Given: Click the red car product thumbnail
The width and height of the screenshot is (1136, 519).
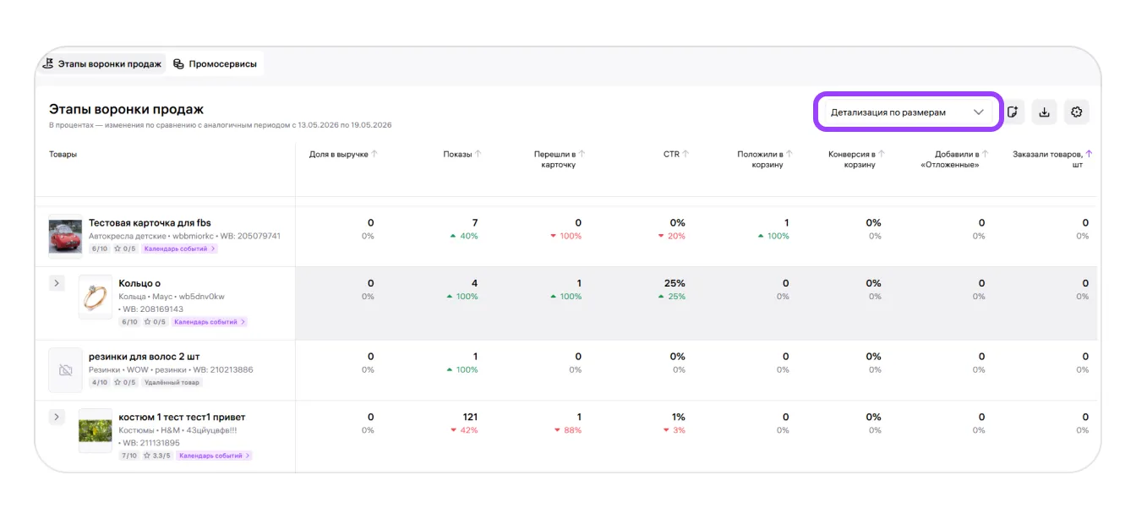Looking at the screenshot, I should 65,236.
